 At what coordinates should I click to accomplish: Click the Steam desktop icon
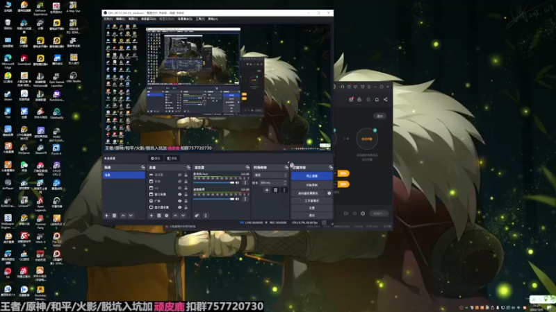point(8,96)
